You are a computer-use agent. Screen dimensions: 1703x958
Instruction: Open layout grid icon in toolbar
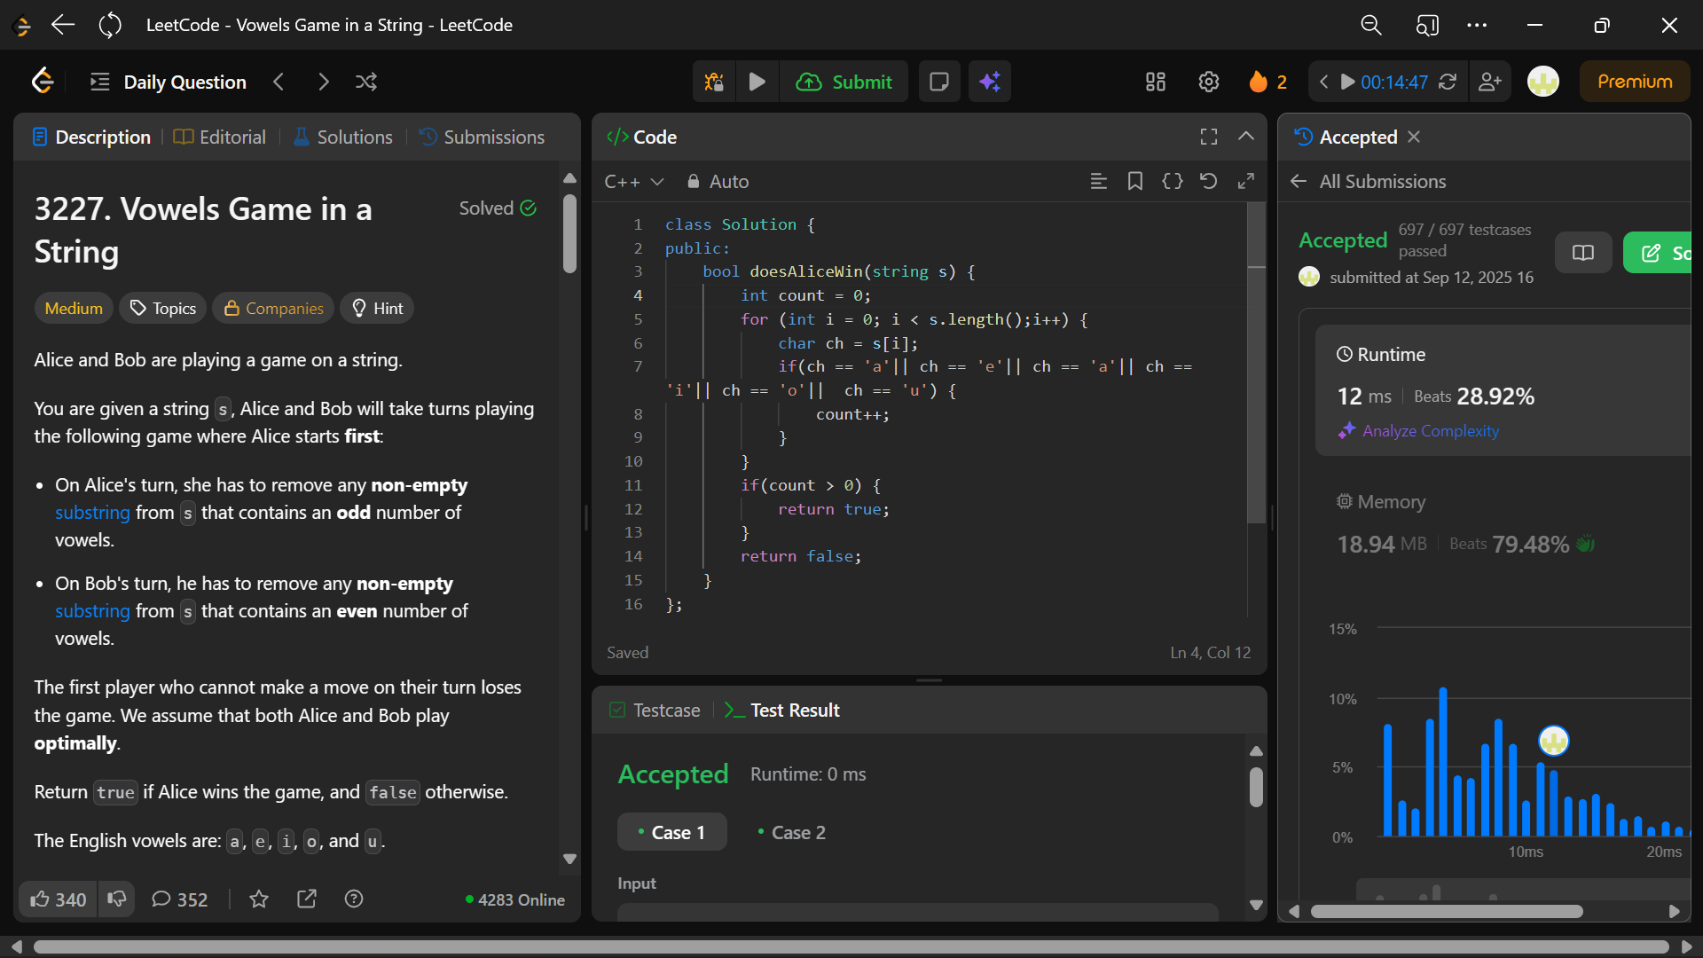(1155, 82)
